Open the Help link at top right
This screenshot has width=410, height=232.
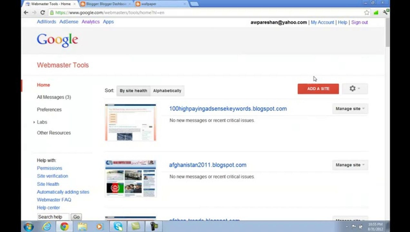click(343, 22)
